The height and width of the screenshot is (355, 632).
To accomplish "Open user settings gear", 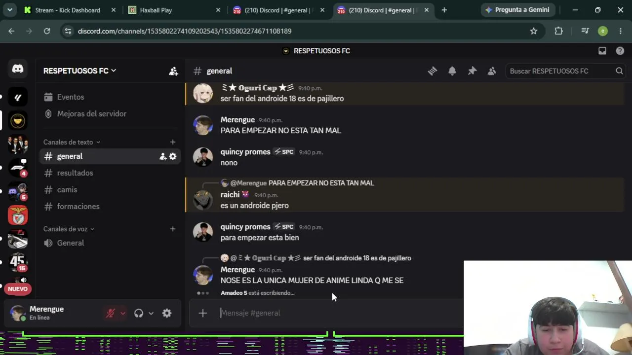I will pos(167,313).
